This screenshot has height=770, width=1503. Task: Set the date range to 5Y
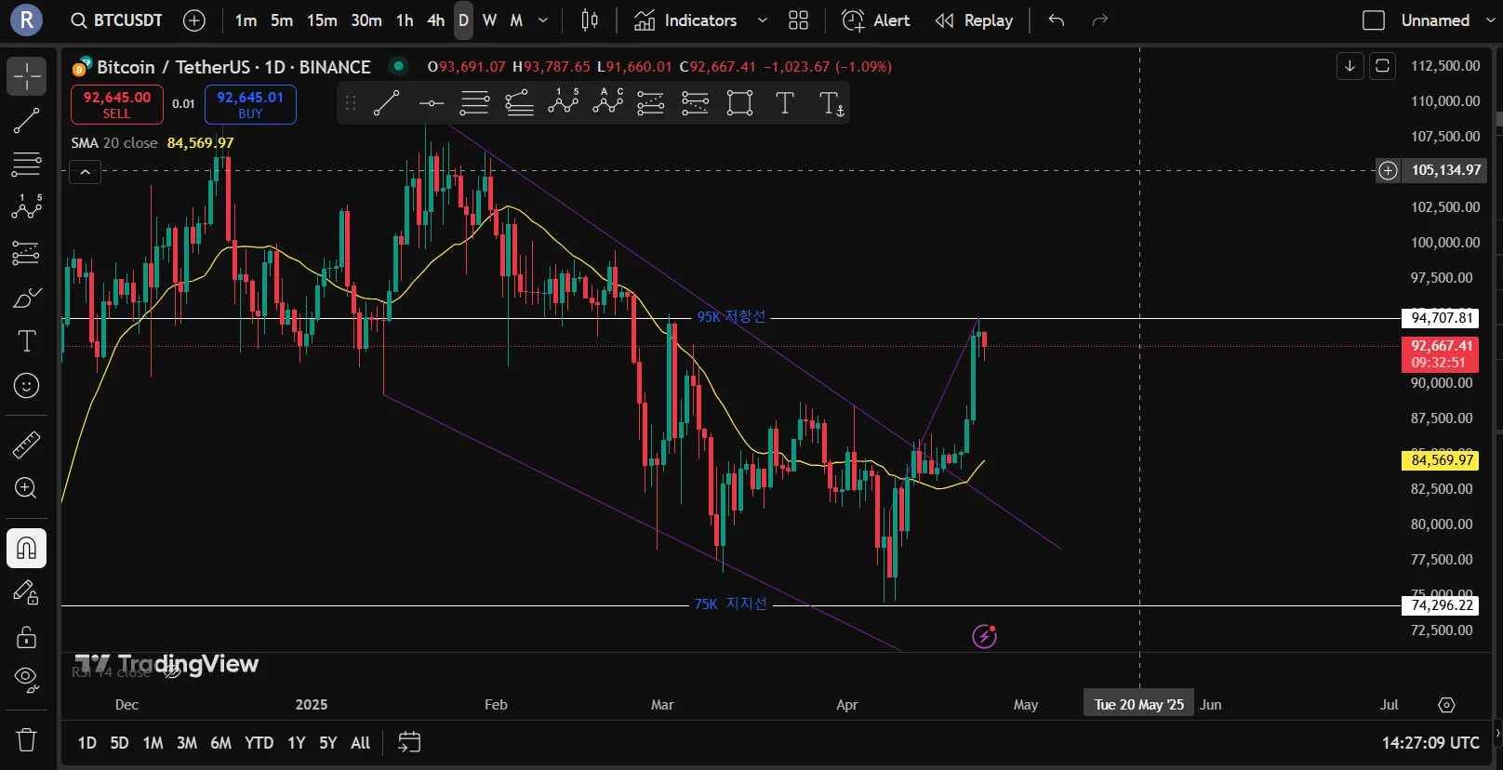coord(328,743)
